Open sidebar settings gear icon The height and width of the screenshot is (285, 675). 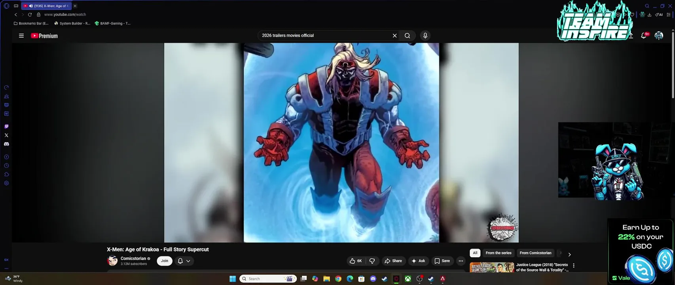point(6,183)
